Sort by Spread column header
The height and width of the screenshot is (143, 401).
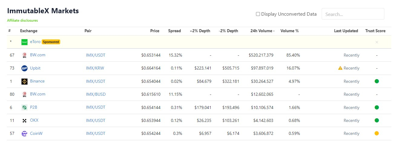click(175, 31)
